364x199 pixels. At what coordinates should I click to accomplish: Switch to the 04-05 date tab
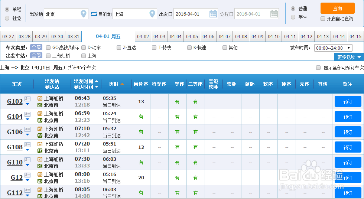coord(192,37)
